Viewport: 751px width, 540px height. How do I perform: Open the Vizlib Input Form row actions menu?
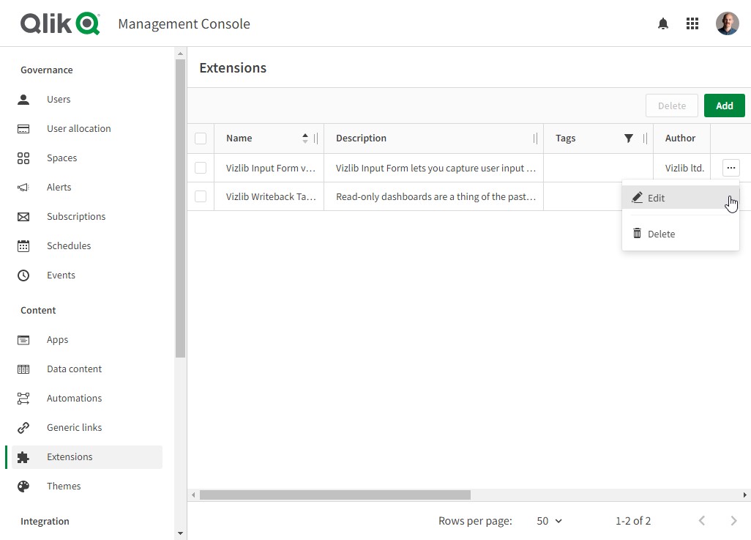[731, 168]
